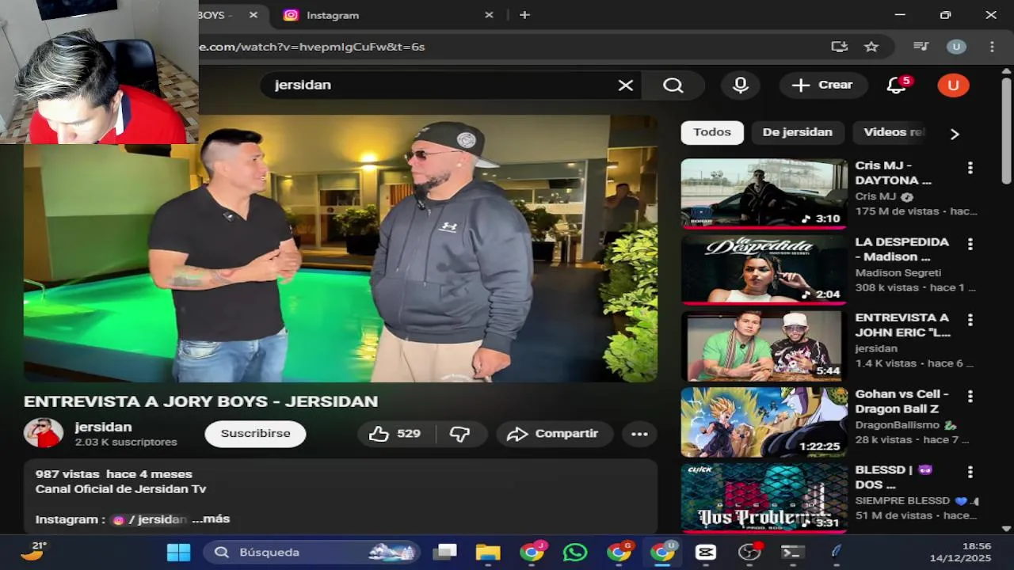The height and width of the screenshot is (570, 1014).
Task: Click the scrollbar down arrow
Action: pos(1007,528)
